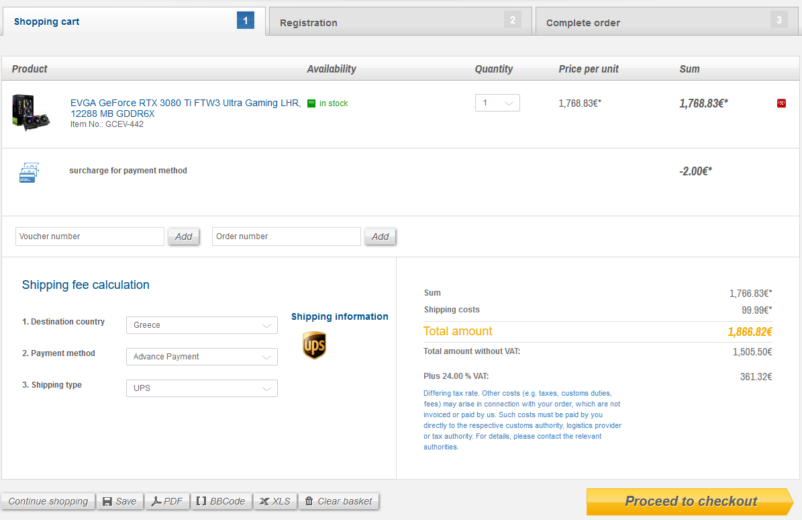Open the Quantity dropdown

497,103
